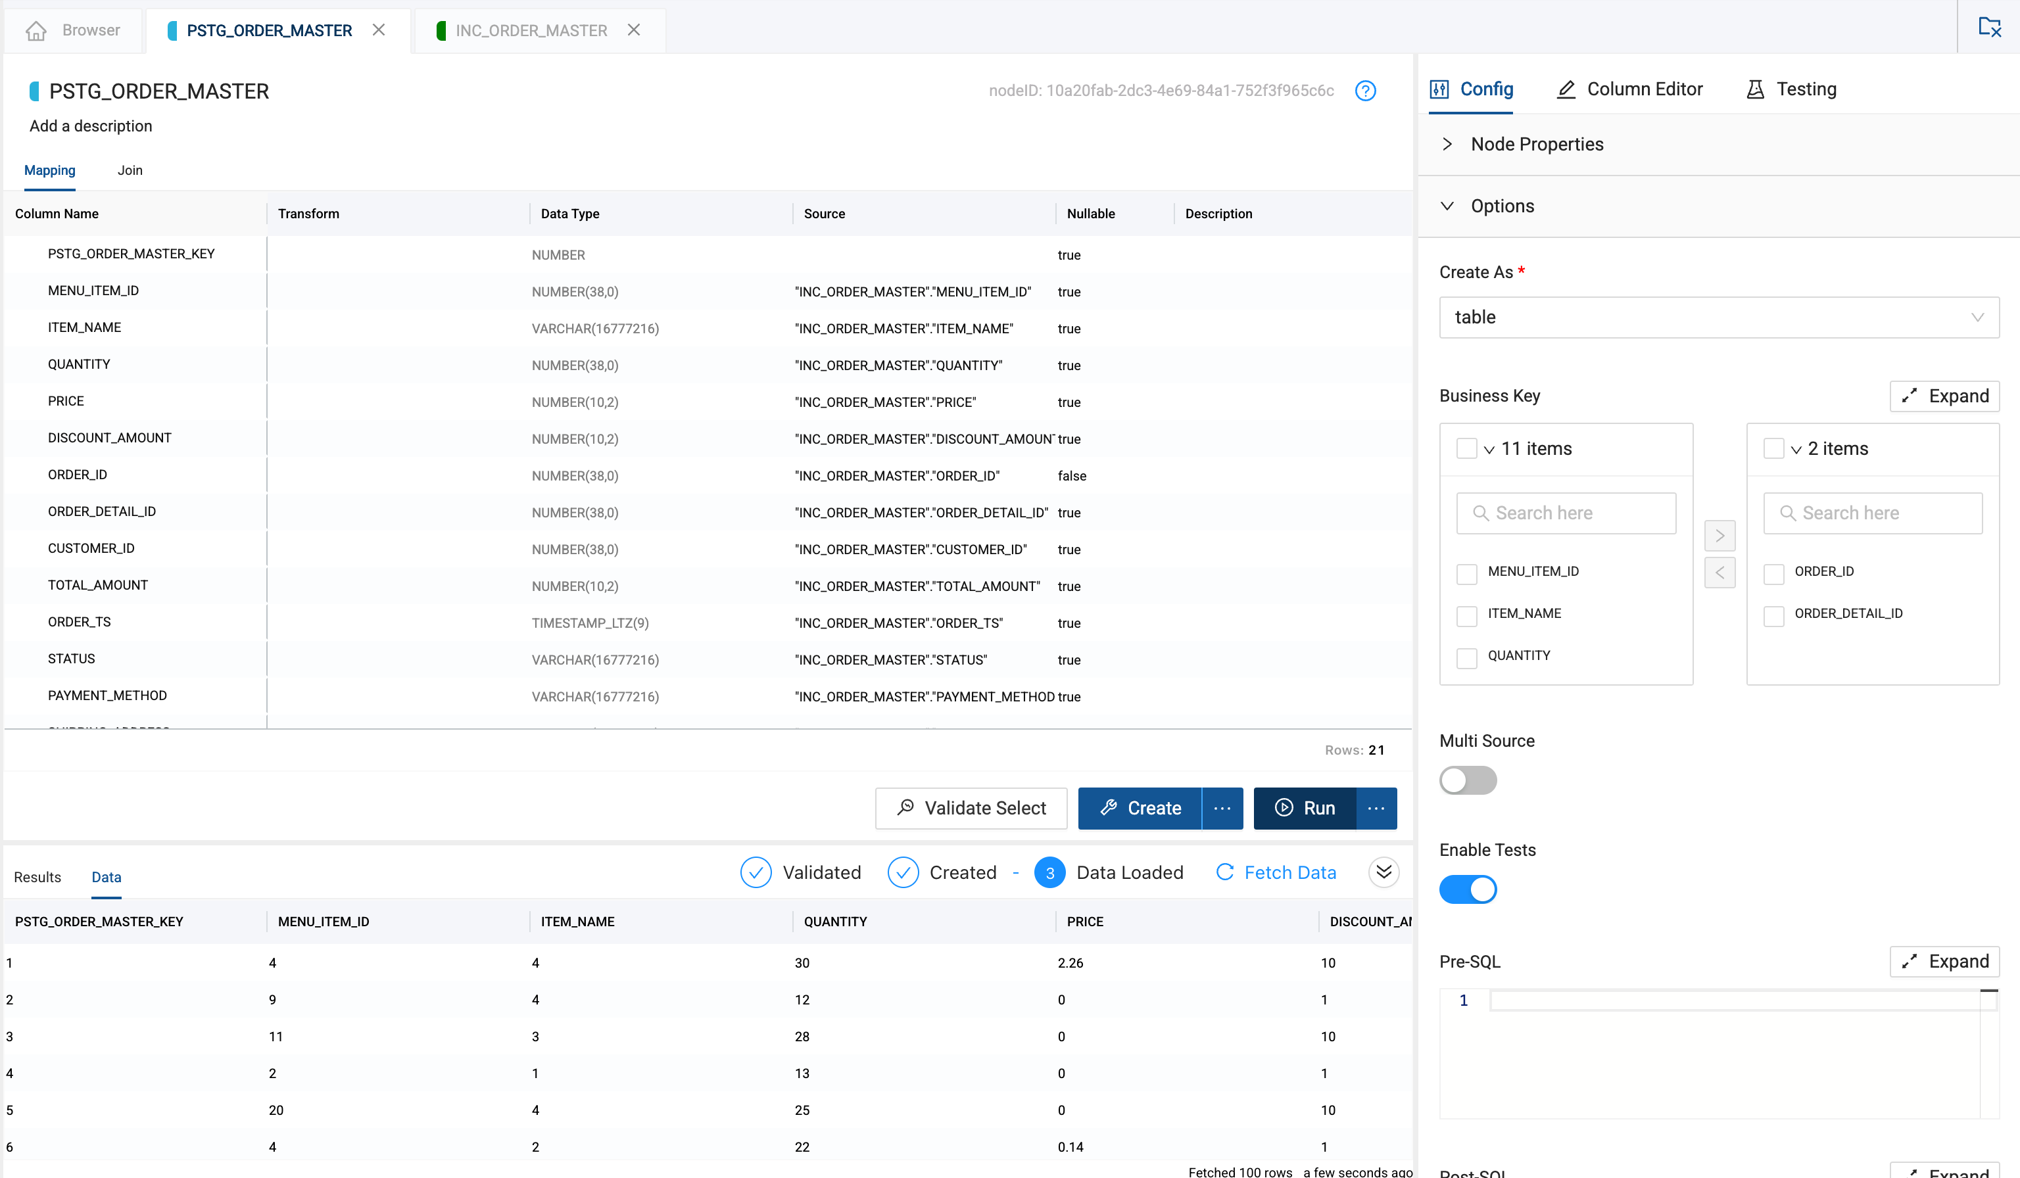Open the Column Editor tab
The height and width of the screenshot is (1178, 2020).
1629,89
